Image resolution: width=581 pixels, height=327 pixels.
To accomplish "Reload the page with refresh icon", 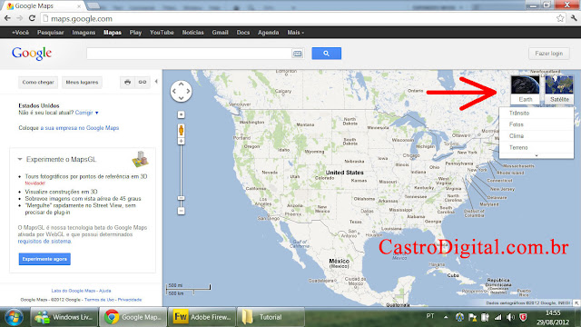I will click(32, 18).
